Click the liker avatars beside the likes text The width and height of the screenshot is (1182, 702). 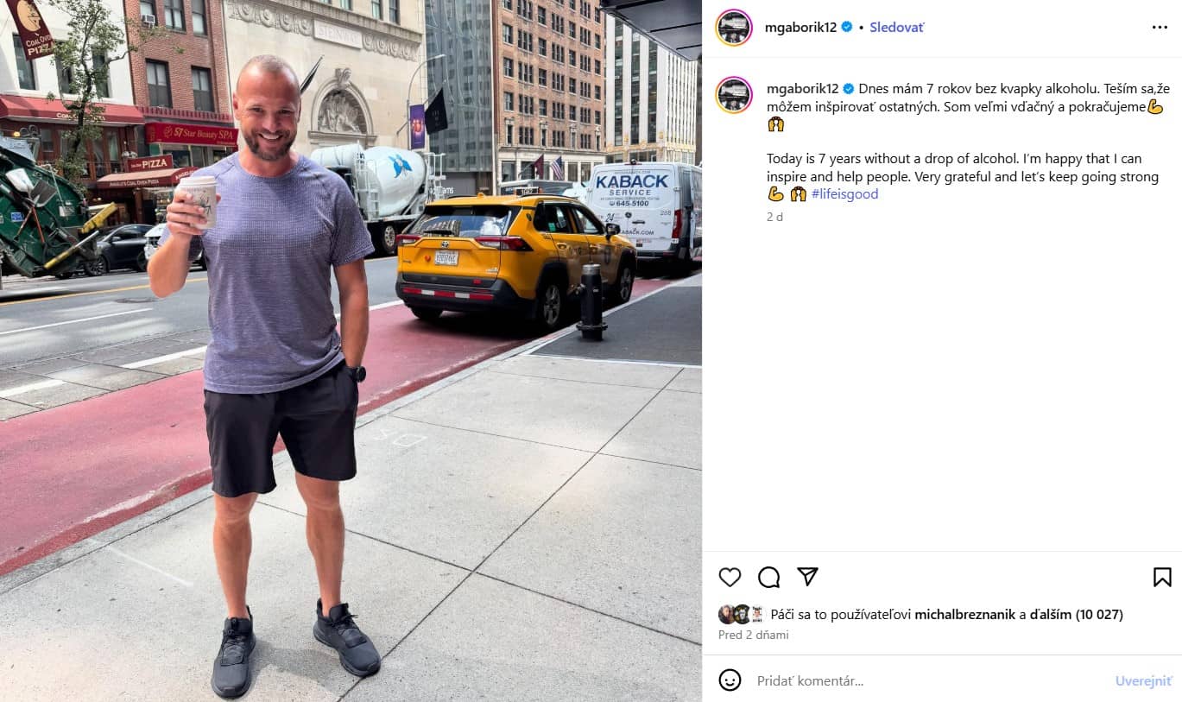[x=743, y=615]
